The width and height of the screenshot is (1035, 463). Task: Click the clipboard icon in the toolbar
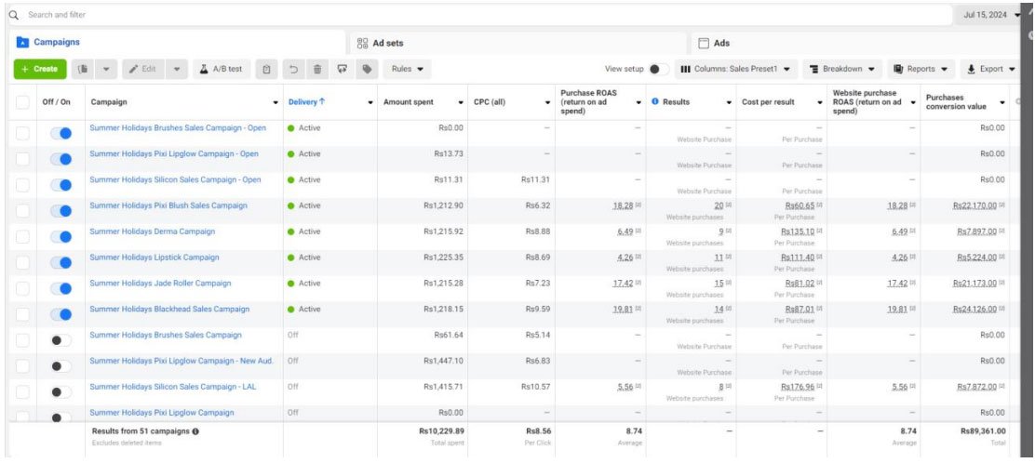(x=266, y=69)
